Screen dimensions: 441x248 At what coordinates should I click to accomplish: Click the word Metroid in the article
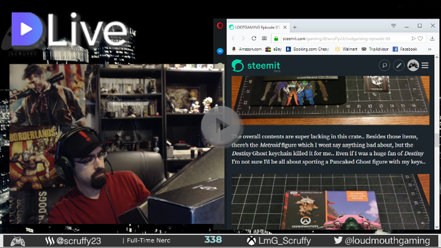click(x=269, y=145)
